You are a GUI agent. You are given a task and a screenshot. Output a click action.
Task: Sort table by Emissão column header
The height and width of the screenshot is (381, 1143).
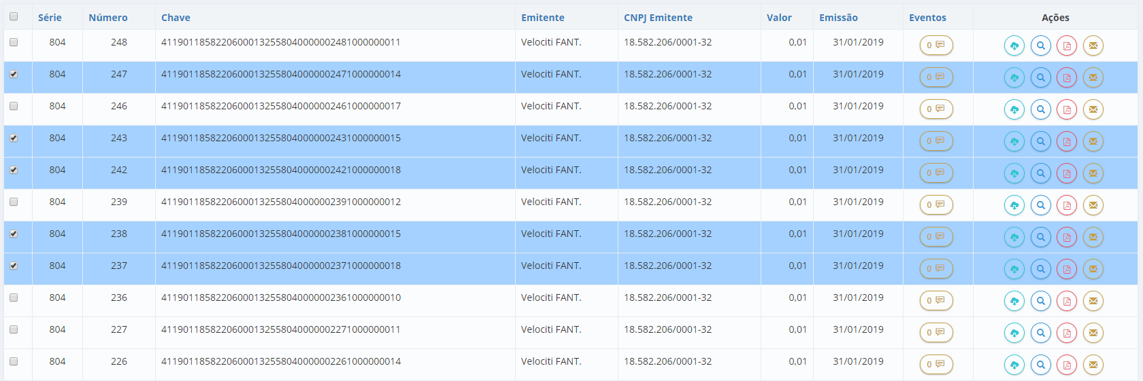(838, 18)
